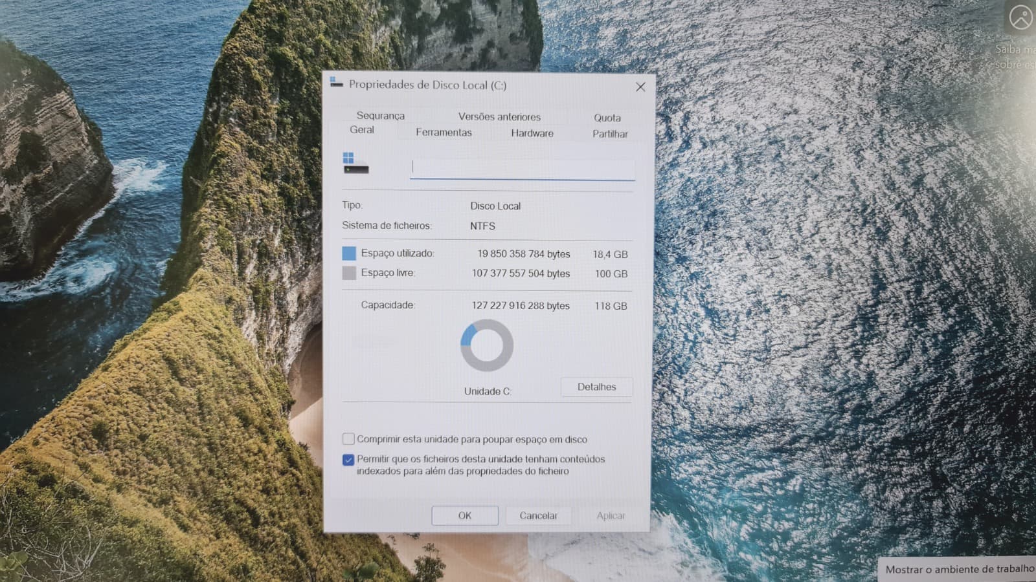Open the Ferramentas tab
1036x582 pixels.
(444, 132)
